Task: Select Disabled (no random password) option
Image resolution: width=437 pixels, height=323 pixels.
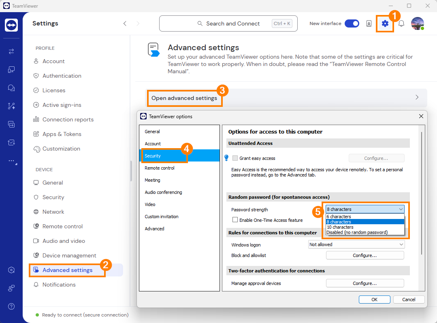Action: click(365, 232)
